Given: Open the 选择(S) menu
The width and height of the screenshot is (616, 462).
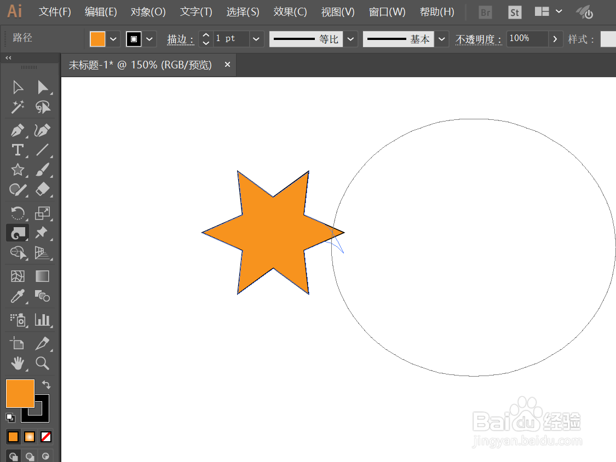Looking at the screenshot, I should 243,12.
